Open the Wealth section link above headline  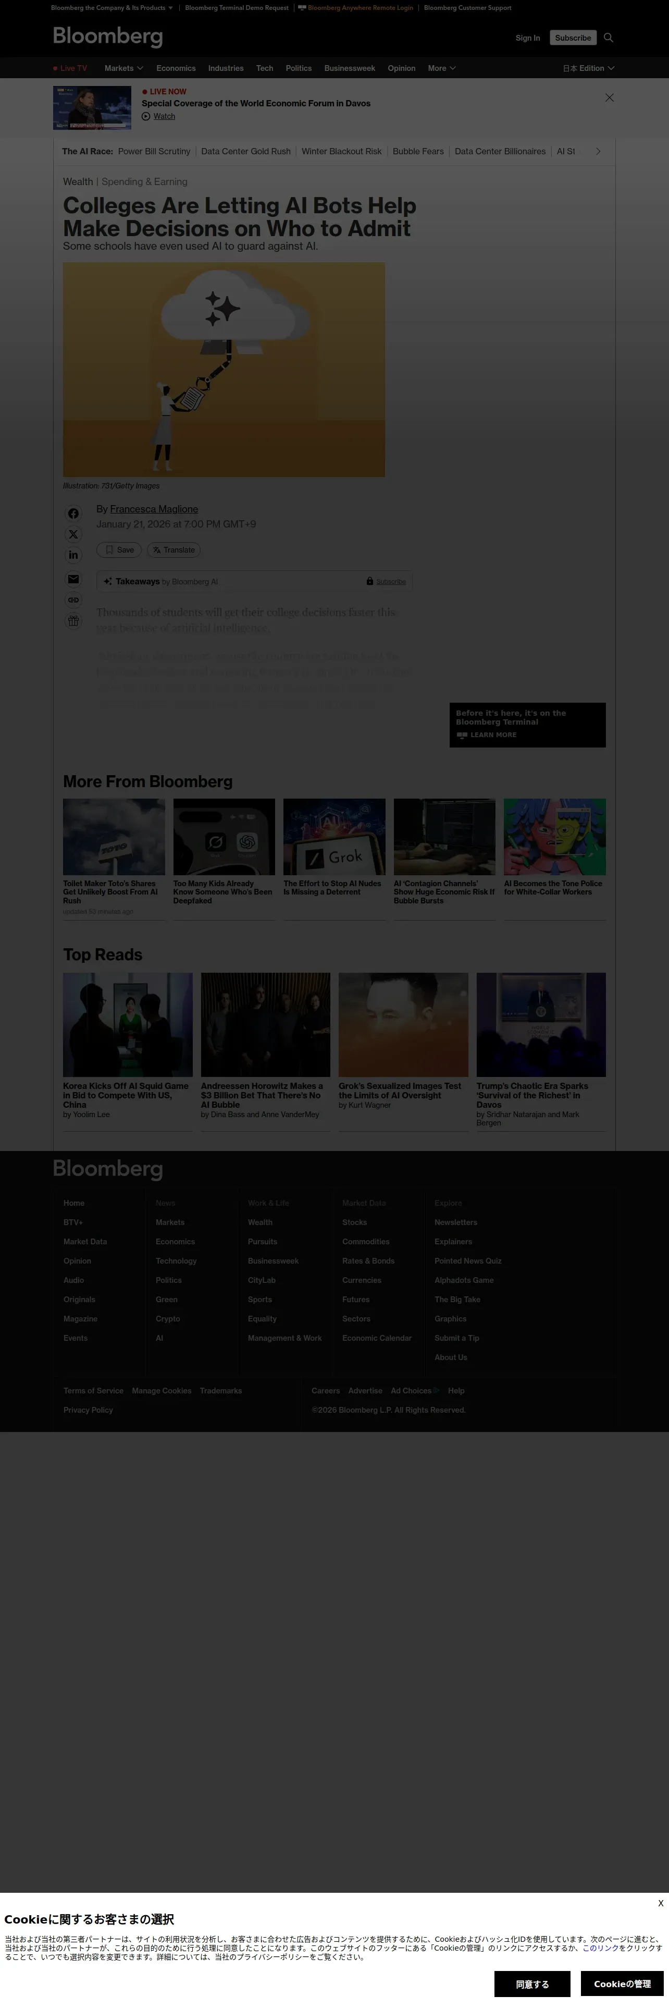coord(78,181)
